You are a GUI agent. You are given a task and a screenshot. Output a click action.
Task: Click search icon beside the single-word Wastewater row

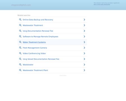pos(20,65)
